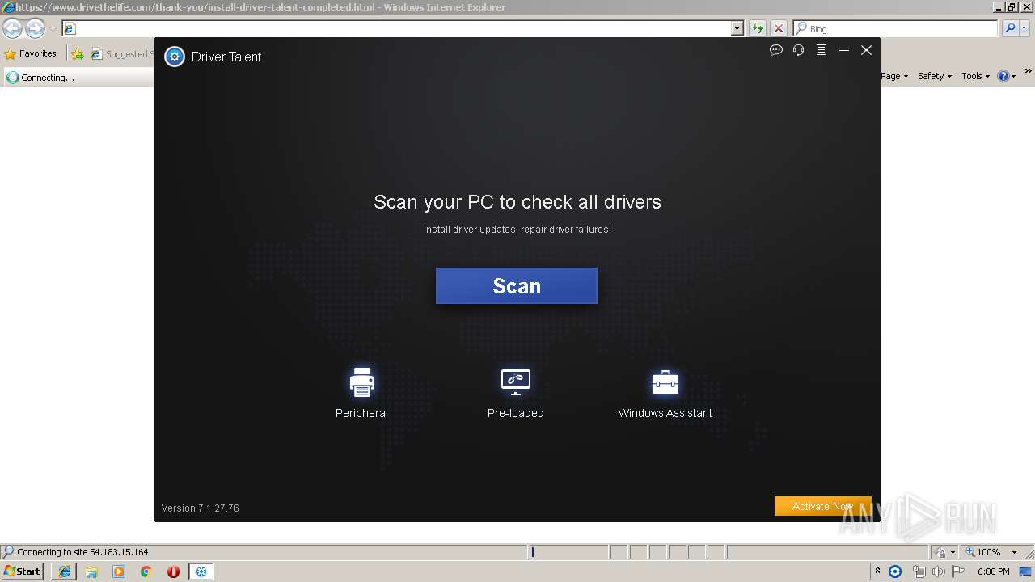
Task: Go back in Internet Explorer
Action: tap(12, 29)
